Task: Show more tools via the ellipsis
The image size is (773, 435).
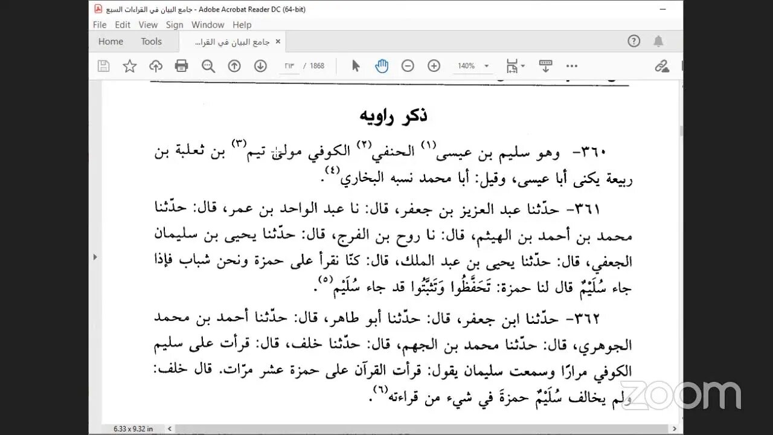Action: tap(572, 66)
